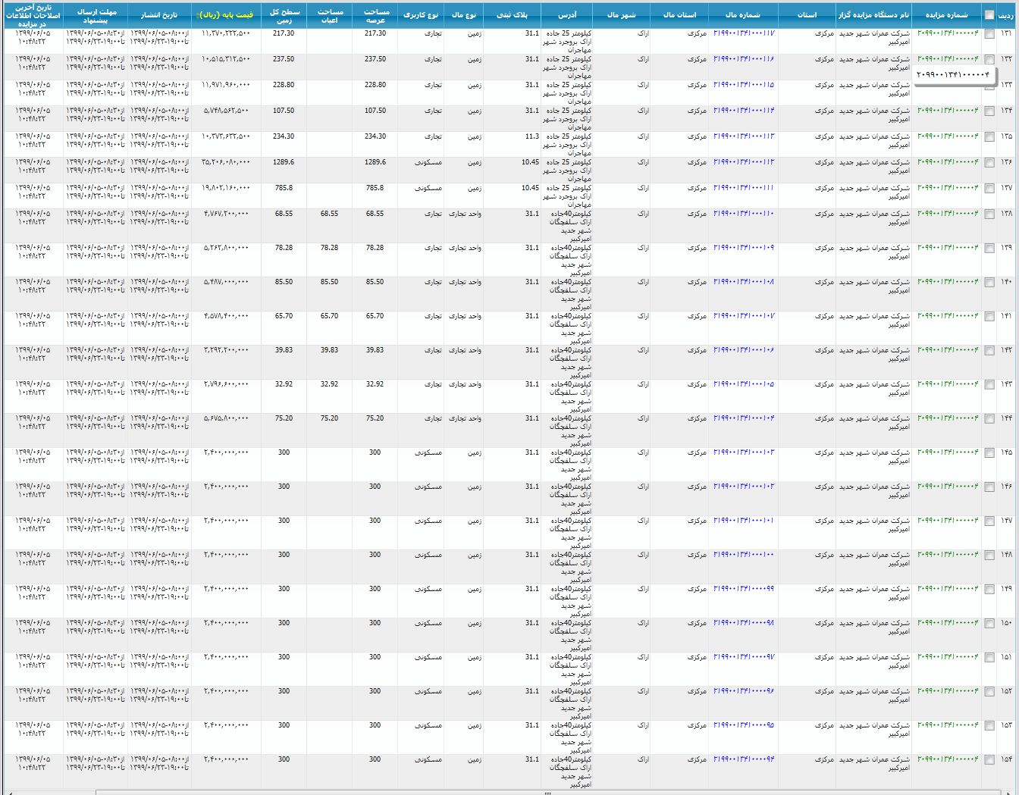The width and height of the screenshot is (1019, 795).
Task: Open property number ۲۱۹۹۰۰۱۳۴۱۰۰۰۱۰۰ link
Action: (744, 555)
